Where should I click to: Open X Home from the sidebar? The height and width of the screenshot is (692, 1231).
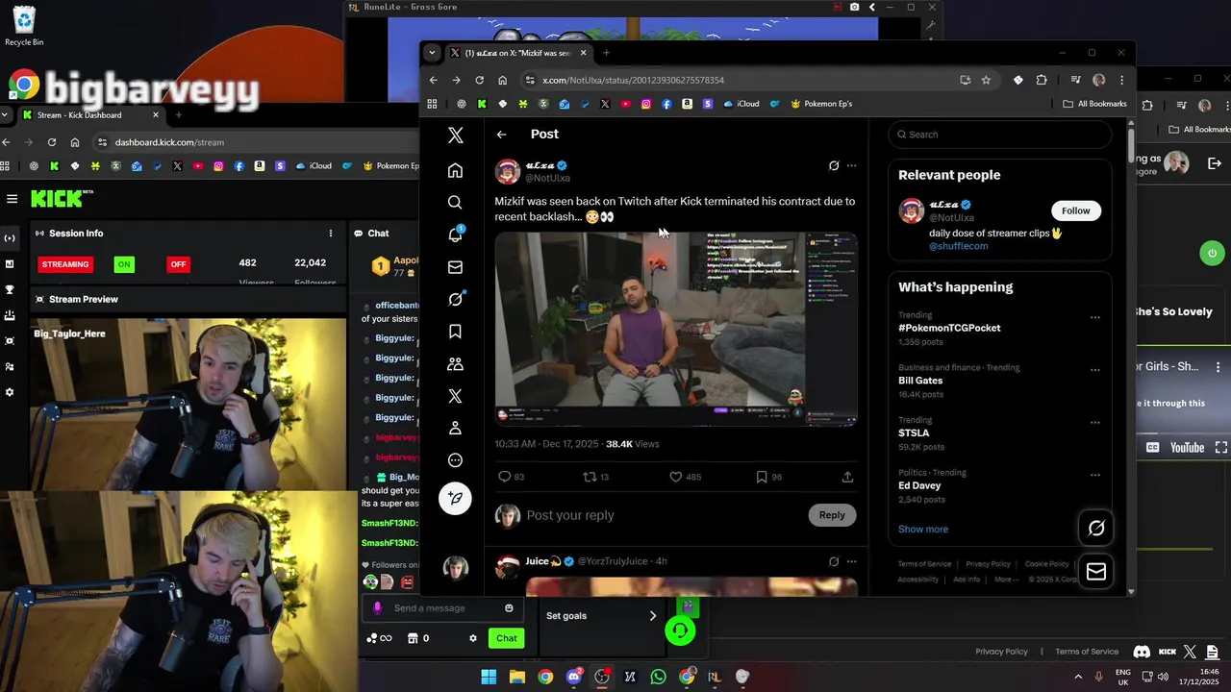tap(455, 170)
